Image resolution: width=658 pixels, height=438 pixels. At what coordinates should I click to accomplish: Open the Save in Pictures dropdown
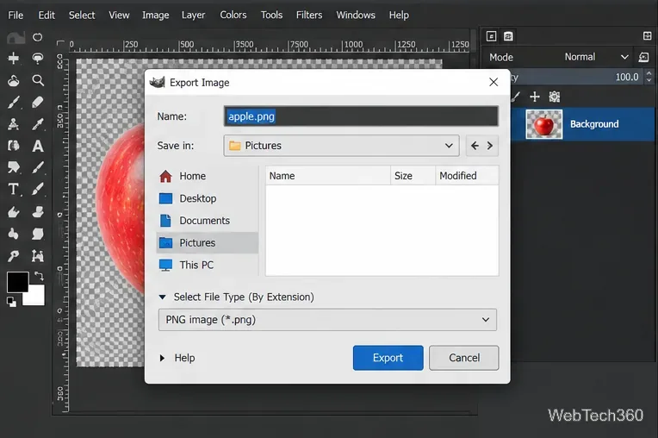coord(342,146)
